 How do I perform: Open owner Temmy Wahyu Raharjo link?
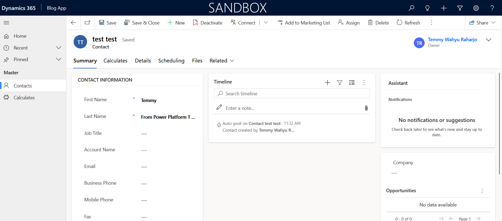pos(452,40)
